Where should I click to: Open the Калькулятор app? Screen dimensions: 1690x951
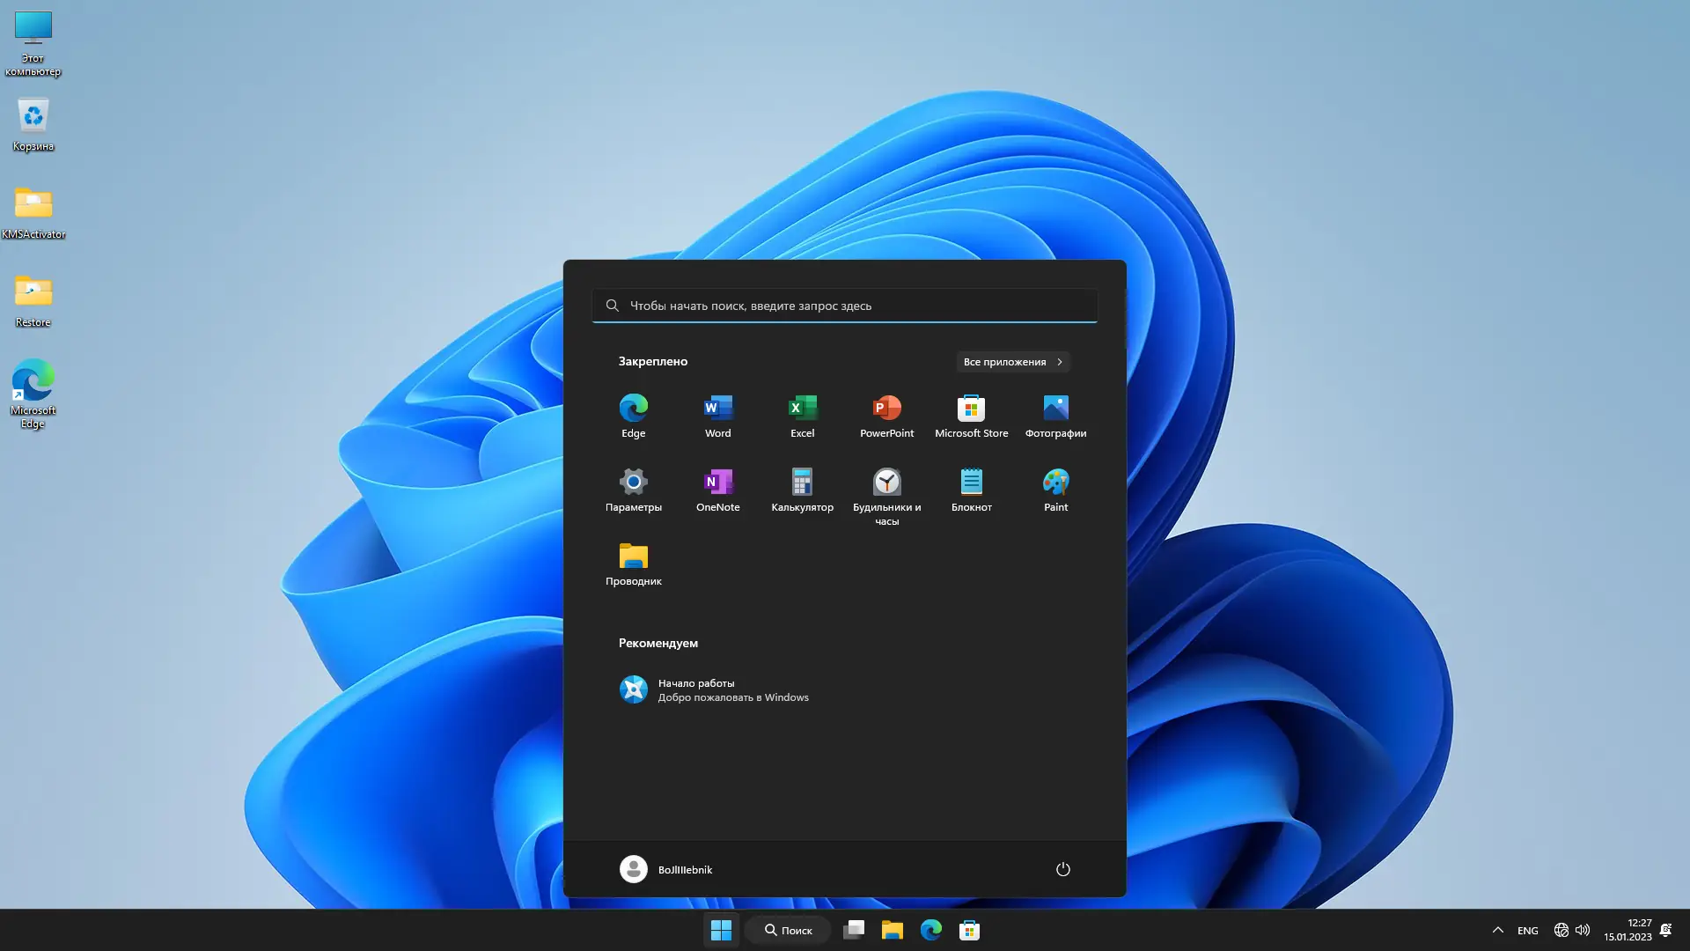pos(802,490)
